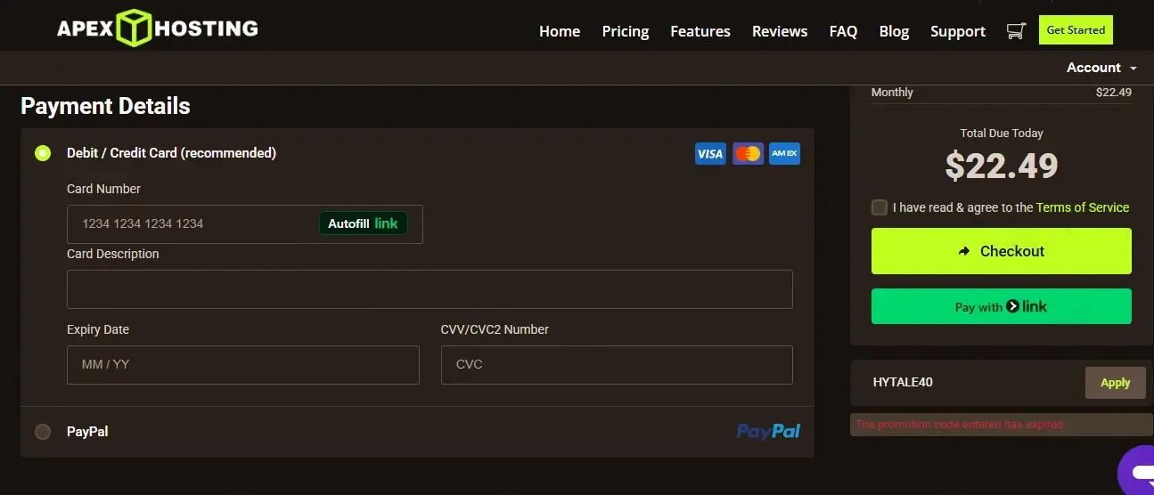Go to Home in navigation

pyautogui.click(x=560, y=31)
